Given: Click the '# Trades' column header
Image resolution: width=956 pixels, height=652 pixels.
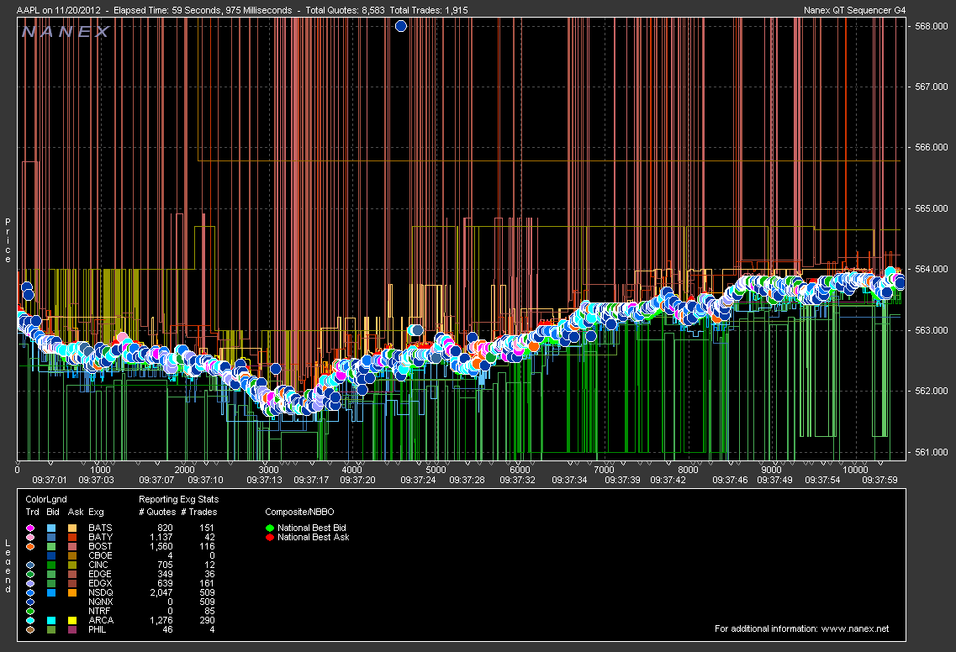Looking at the screenshot, I should [198, 511].
